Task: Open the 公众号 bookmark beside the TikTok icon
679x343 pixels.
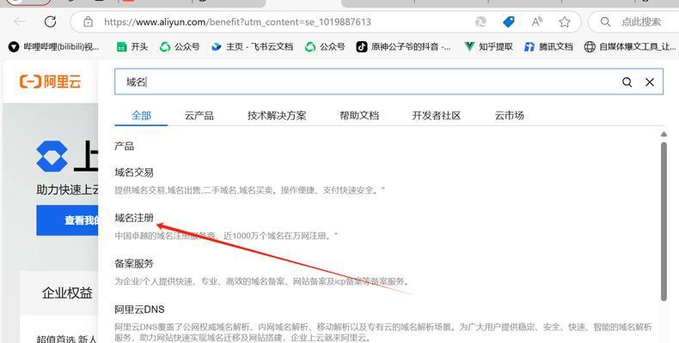Action: [x=325, y=46]
